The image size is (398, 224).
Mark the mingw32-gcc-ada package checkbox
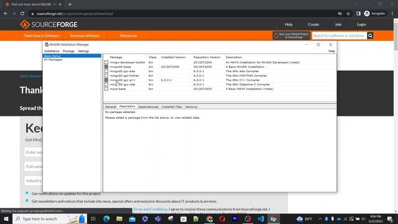(106, 71)
